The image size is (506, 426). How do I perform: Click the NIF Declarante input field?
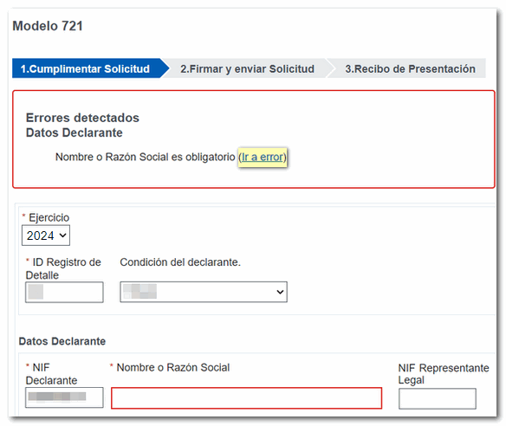[64, 397]
